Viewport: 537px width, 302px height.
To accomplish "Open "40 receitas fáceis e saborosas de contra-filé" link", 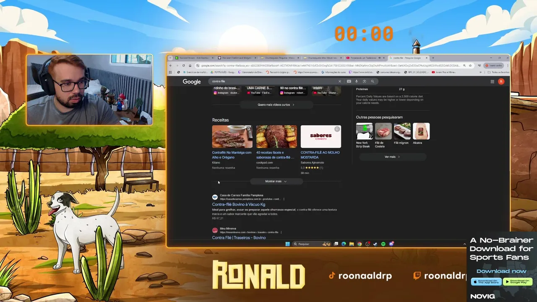I will tap(276, 155).
